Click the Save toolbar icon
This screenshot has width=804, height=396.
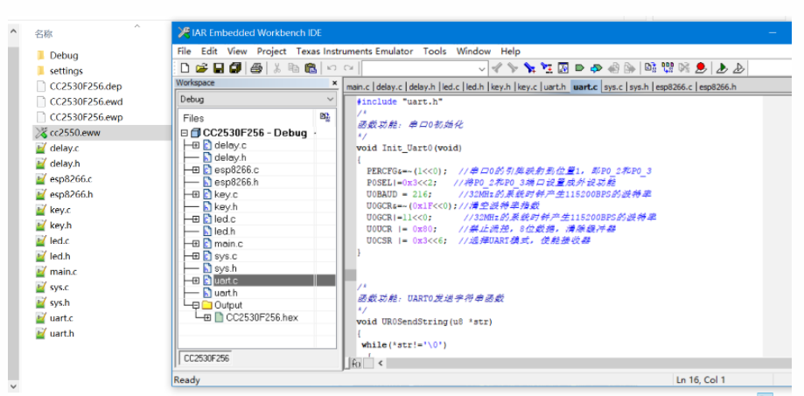click(219, 67)
